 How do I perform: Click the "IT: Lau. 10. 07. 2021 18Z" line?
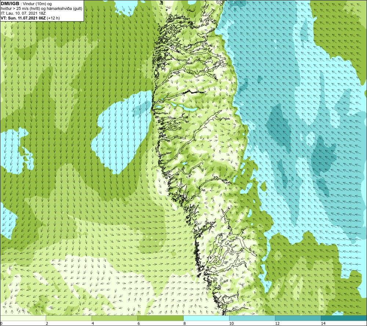point(23,13)
